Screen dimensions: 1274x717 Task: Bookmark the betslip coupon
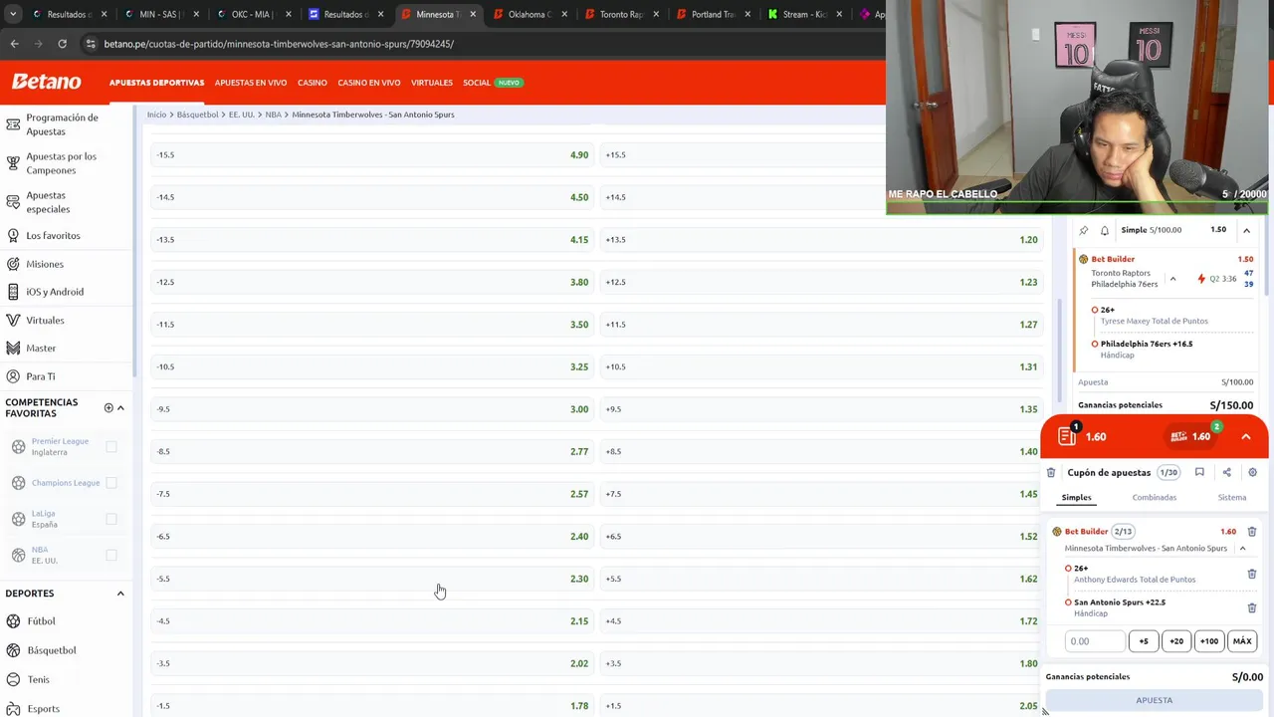(1199, 473)
